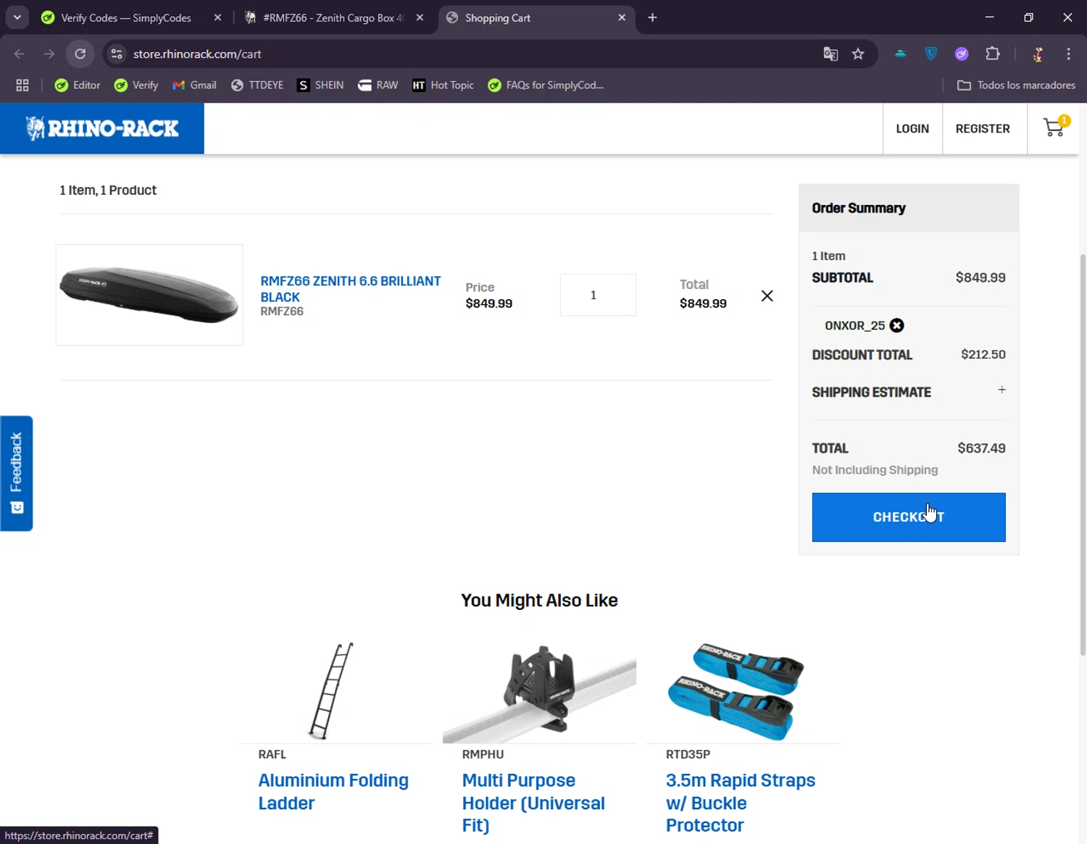
Task: Click the folding ladder product image
Action: pos(331,690)
